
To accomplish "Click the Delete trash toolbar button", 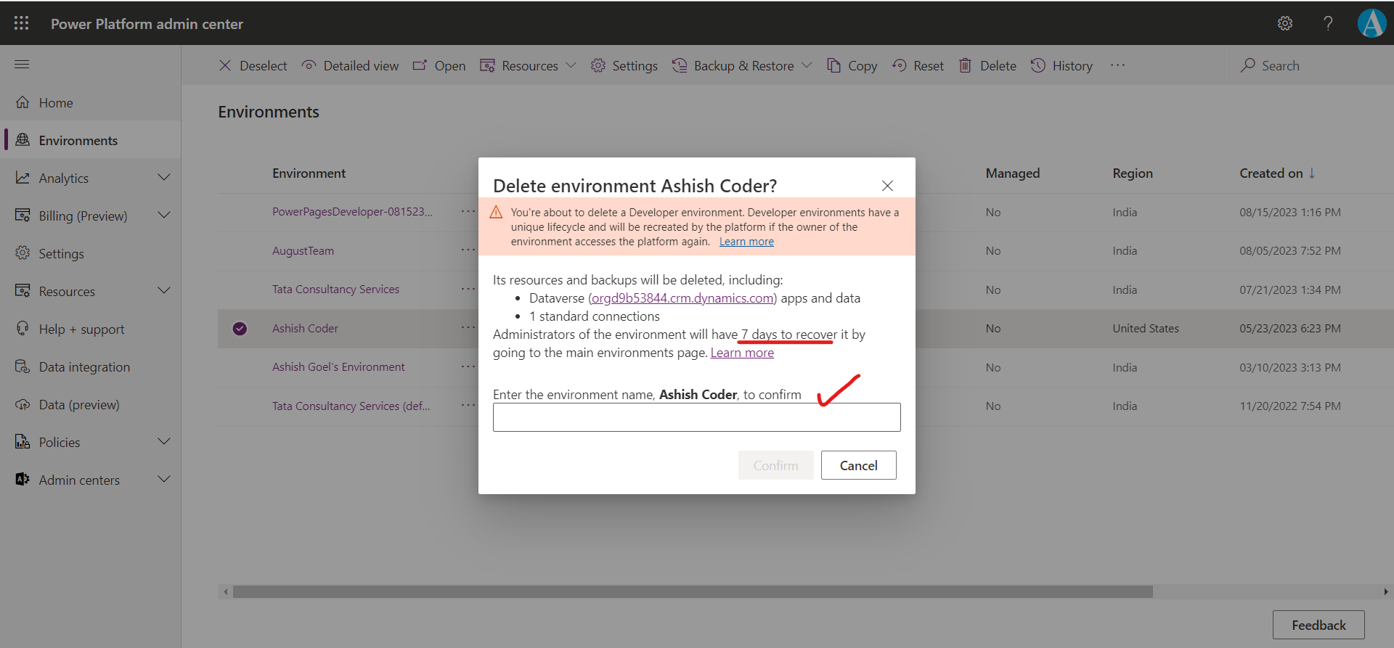I will [x=987, y=66].
